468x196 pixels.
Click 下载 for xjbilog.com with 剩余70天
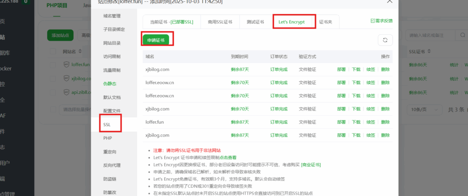(x=356, y=109)
